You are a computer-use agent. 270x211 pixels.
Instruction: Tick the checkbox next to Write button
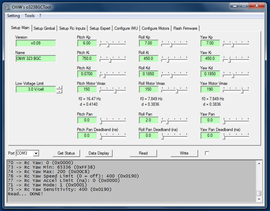click(207, 153)
